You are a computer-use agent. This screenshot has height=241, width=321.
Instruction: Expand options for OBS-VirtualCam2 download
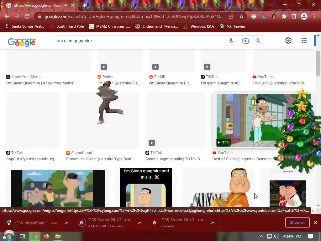coord(67,223)
